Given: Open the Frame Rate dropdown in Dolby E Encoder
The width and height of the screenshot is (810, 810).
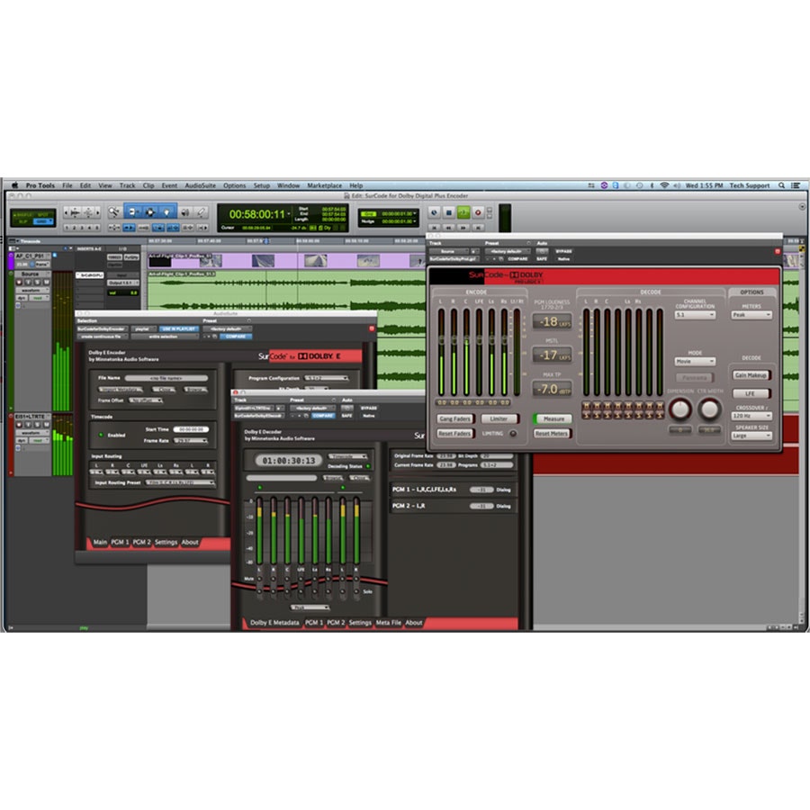Looking at the screenshot, I should (x=191, y=441).
